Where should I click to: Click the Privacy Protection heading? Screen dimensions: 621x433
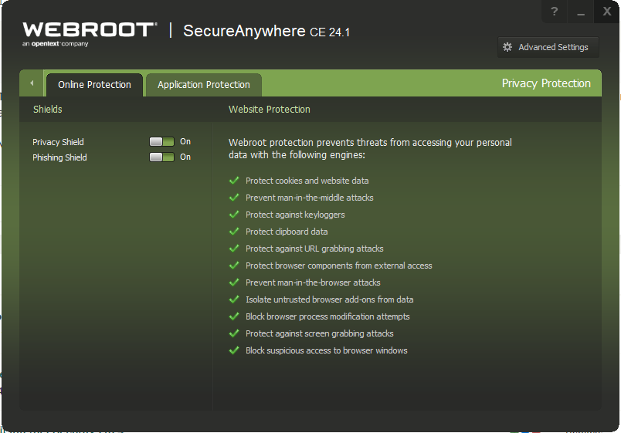(x=546, y=83)
